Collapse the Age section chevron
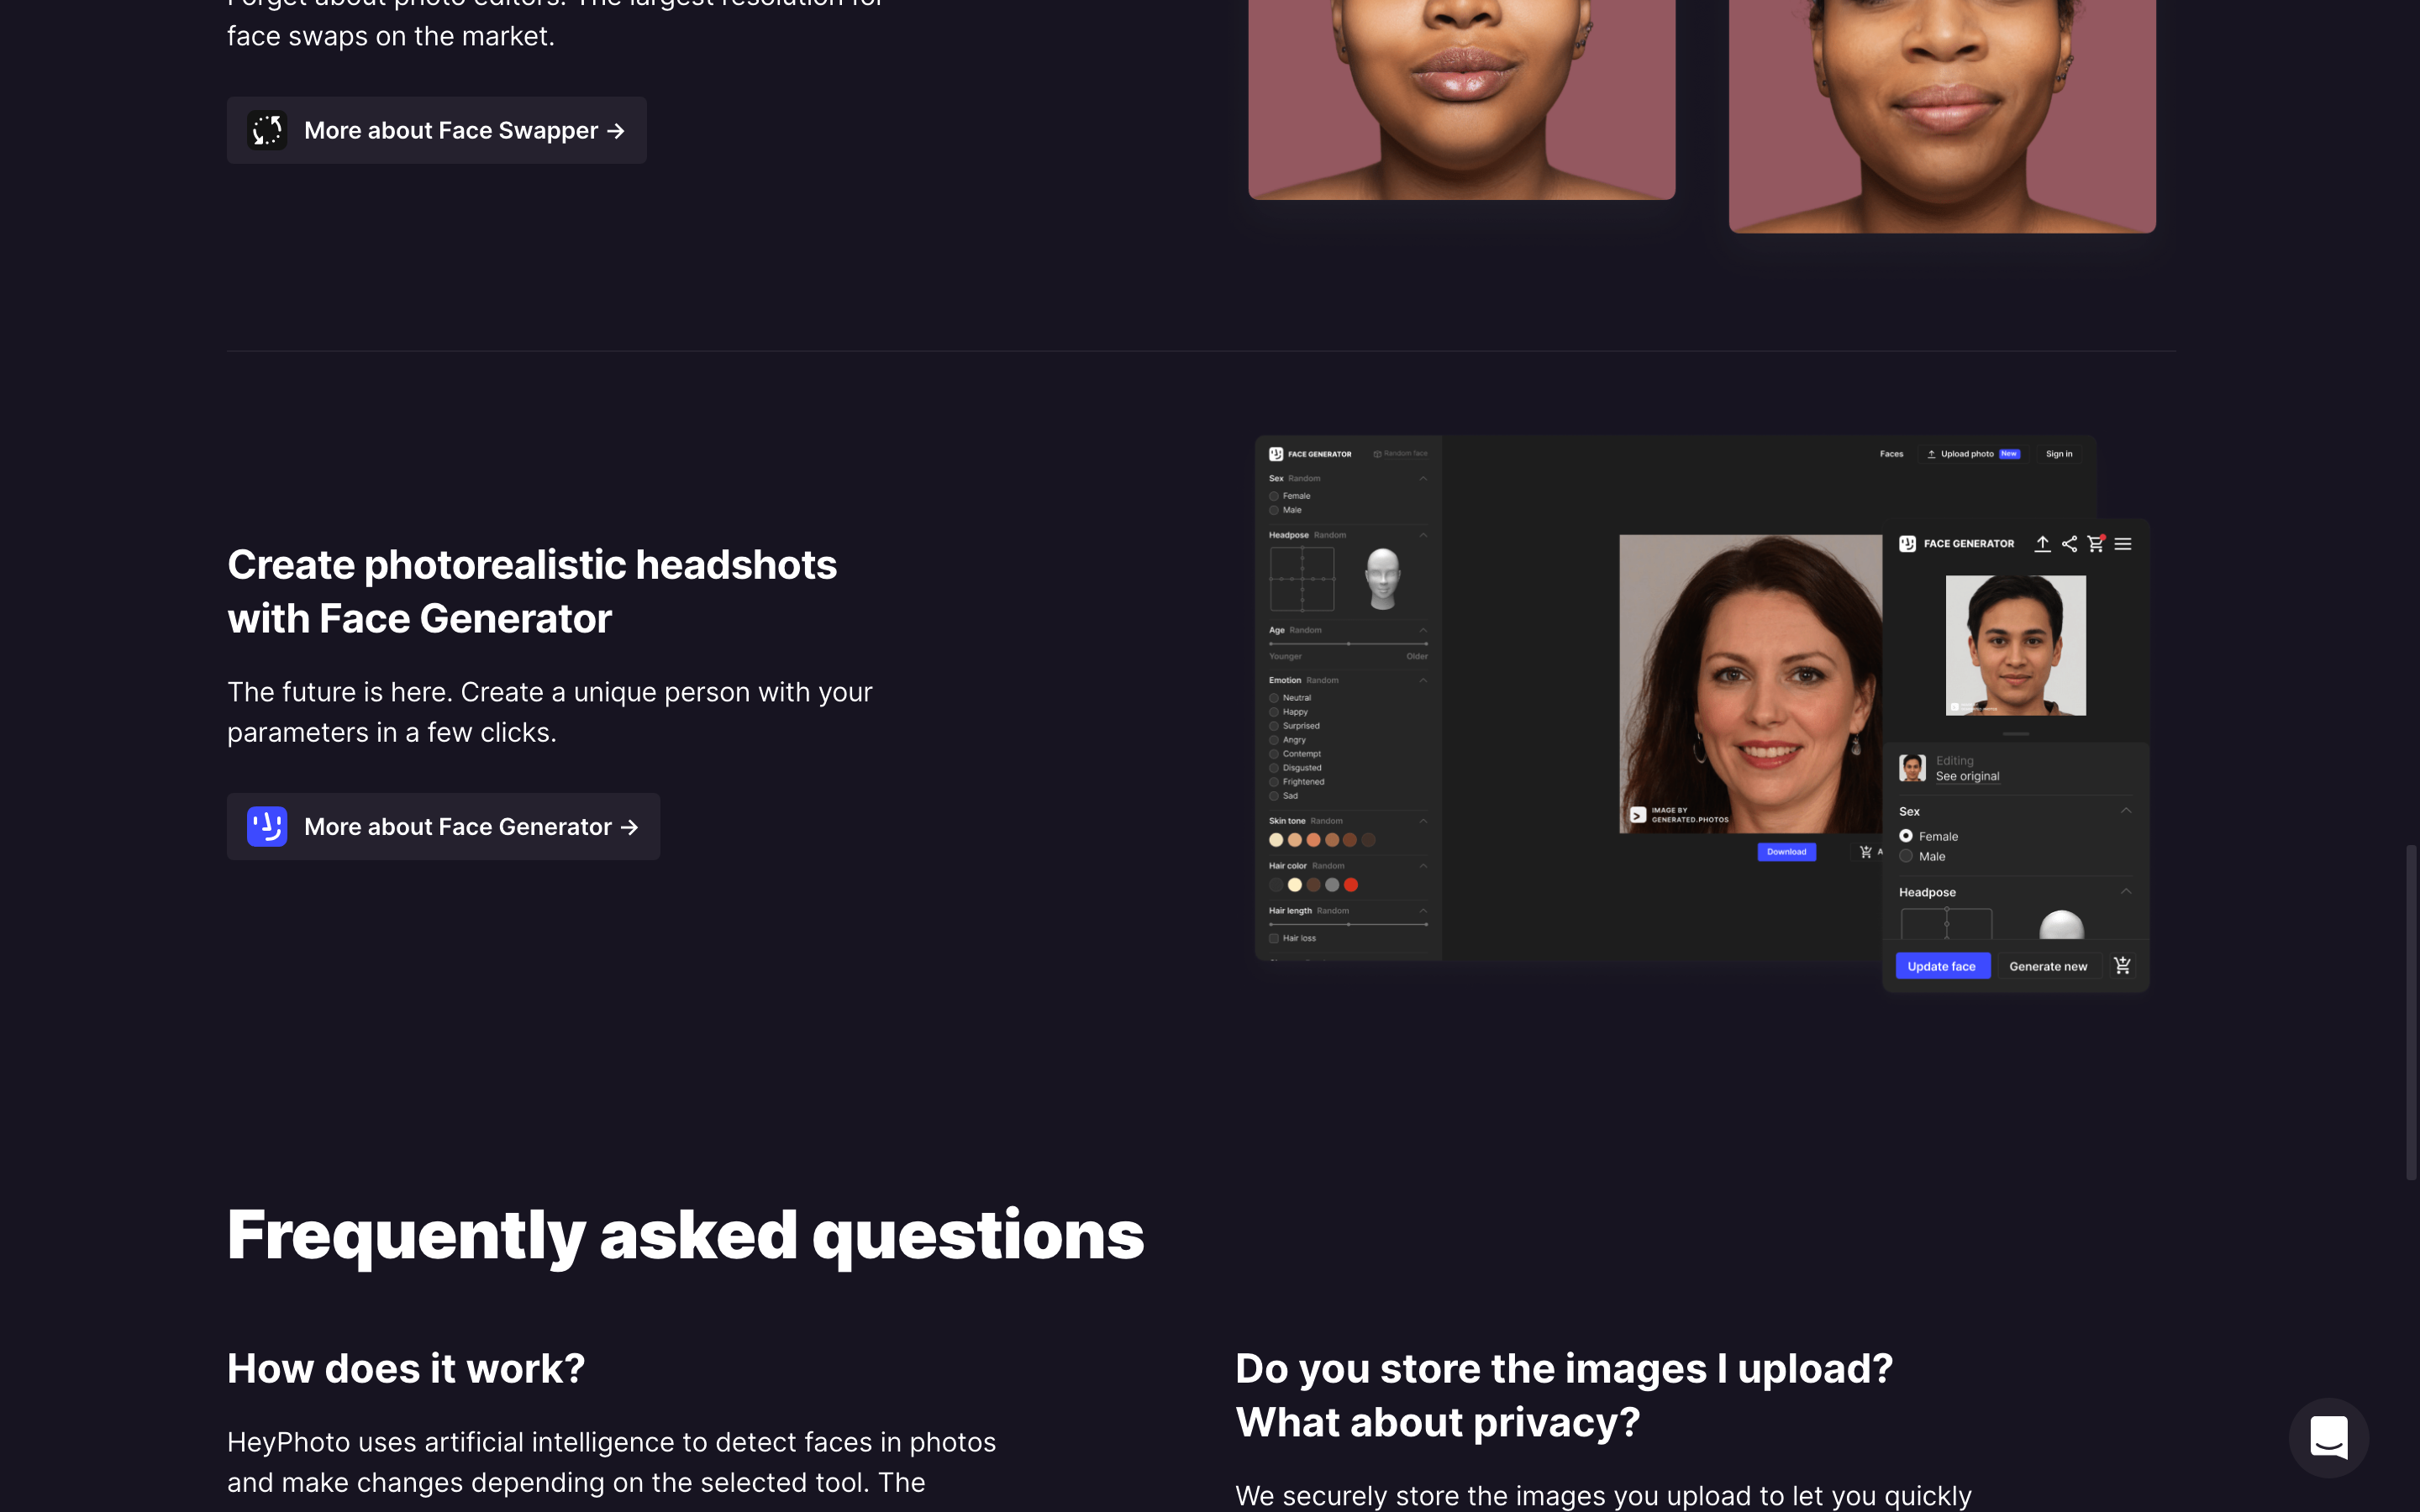2420x1512 pixels. coord(1423,630)
